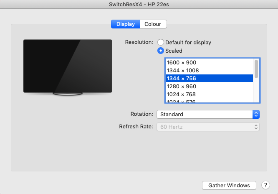Click the monitor preview image
278x194 pixels.
[x=68, y=67]
